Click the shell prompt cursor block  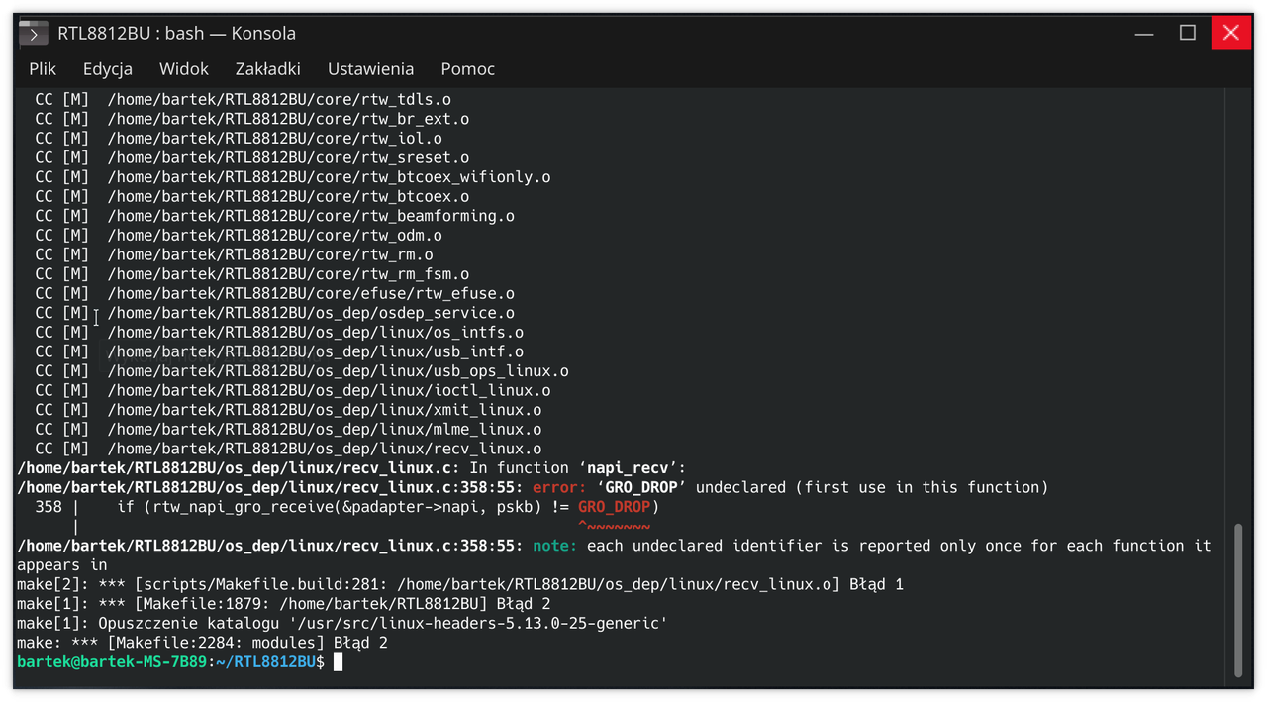tap(338, 661)
